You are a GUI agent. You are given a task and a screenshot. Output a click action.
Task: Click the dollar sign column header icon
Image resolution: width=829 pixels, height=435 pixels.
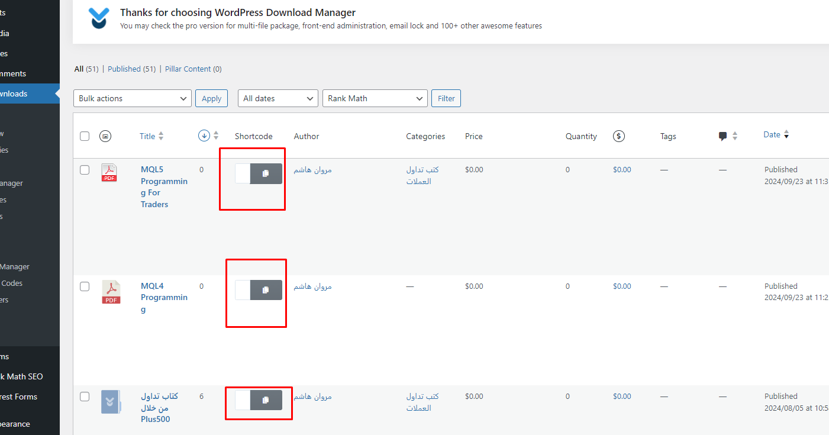click(x=618, y=136)
